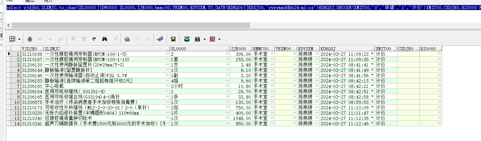The width and height of the screenshot is (481, 141).
Task: Click the scroll-left arrow of the SQL editor
Action: (8, 25)
